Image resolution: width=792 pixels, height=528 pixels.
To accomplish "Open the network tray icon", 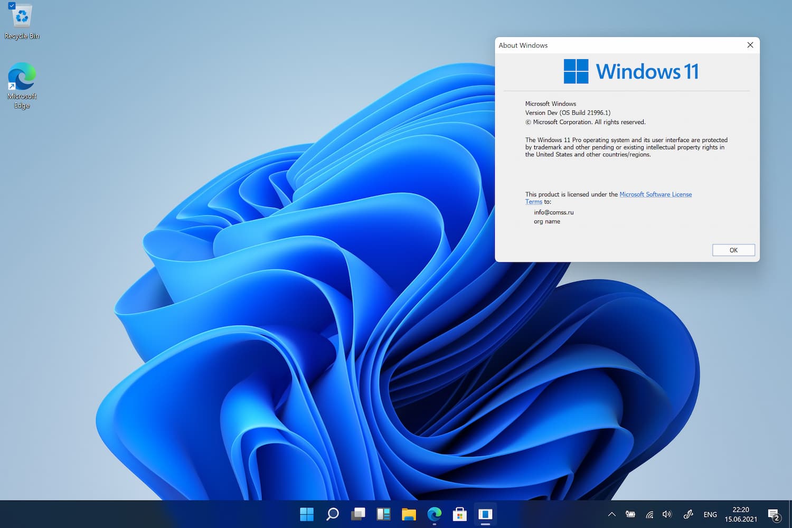I will pos(649,514).
